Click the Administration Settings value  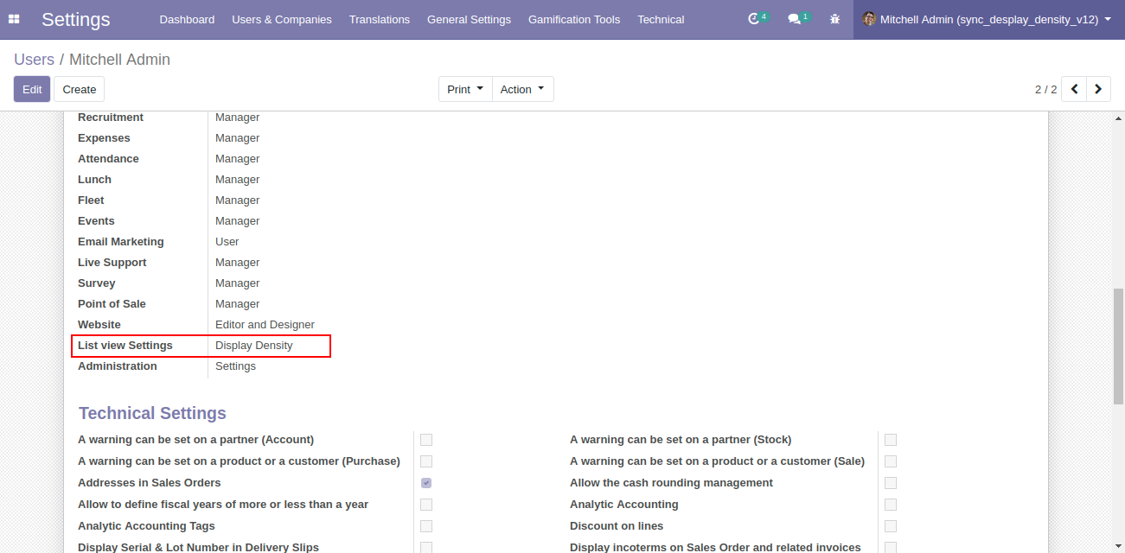(235, 366)
